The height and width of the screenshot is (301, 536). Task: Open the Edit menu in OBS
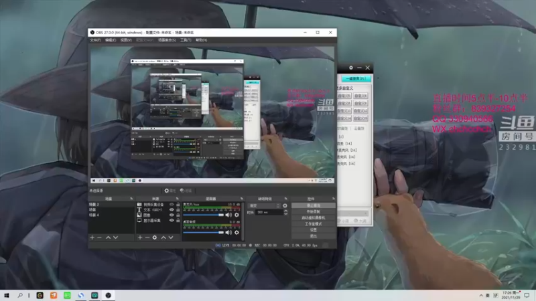pyautogui.click(x=111, y=40)
